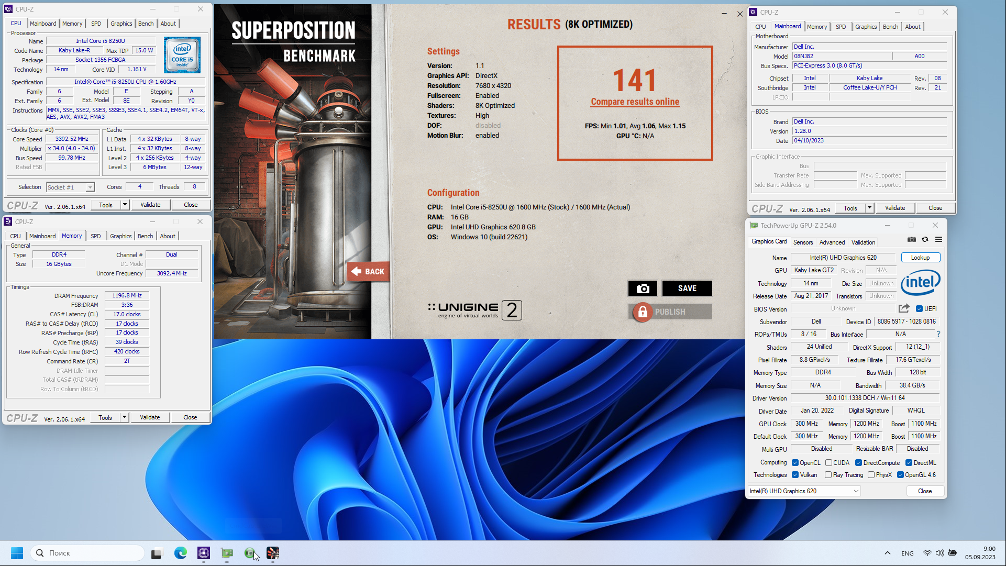Click the Bus Interface question mark icon
1006x566 pixels.
(938, 334)
